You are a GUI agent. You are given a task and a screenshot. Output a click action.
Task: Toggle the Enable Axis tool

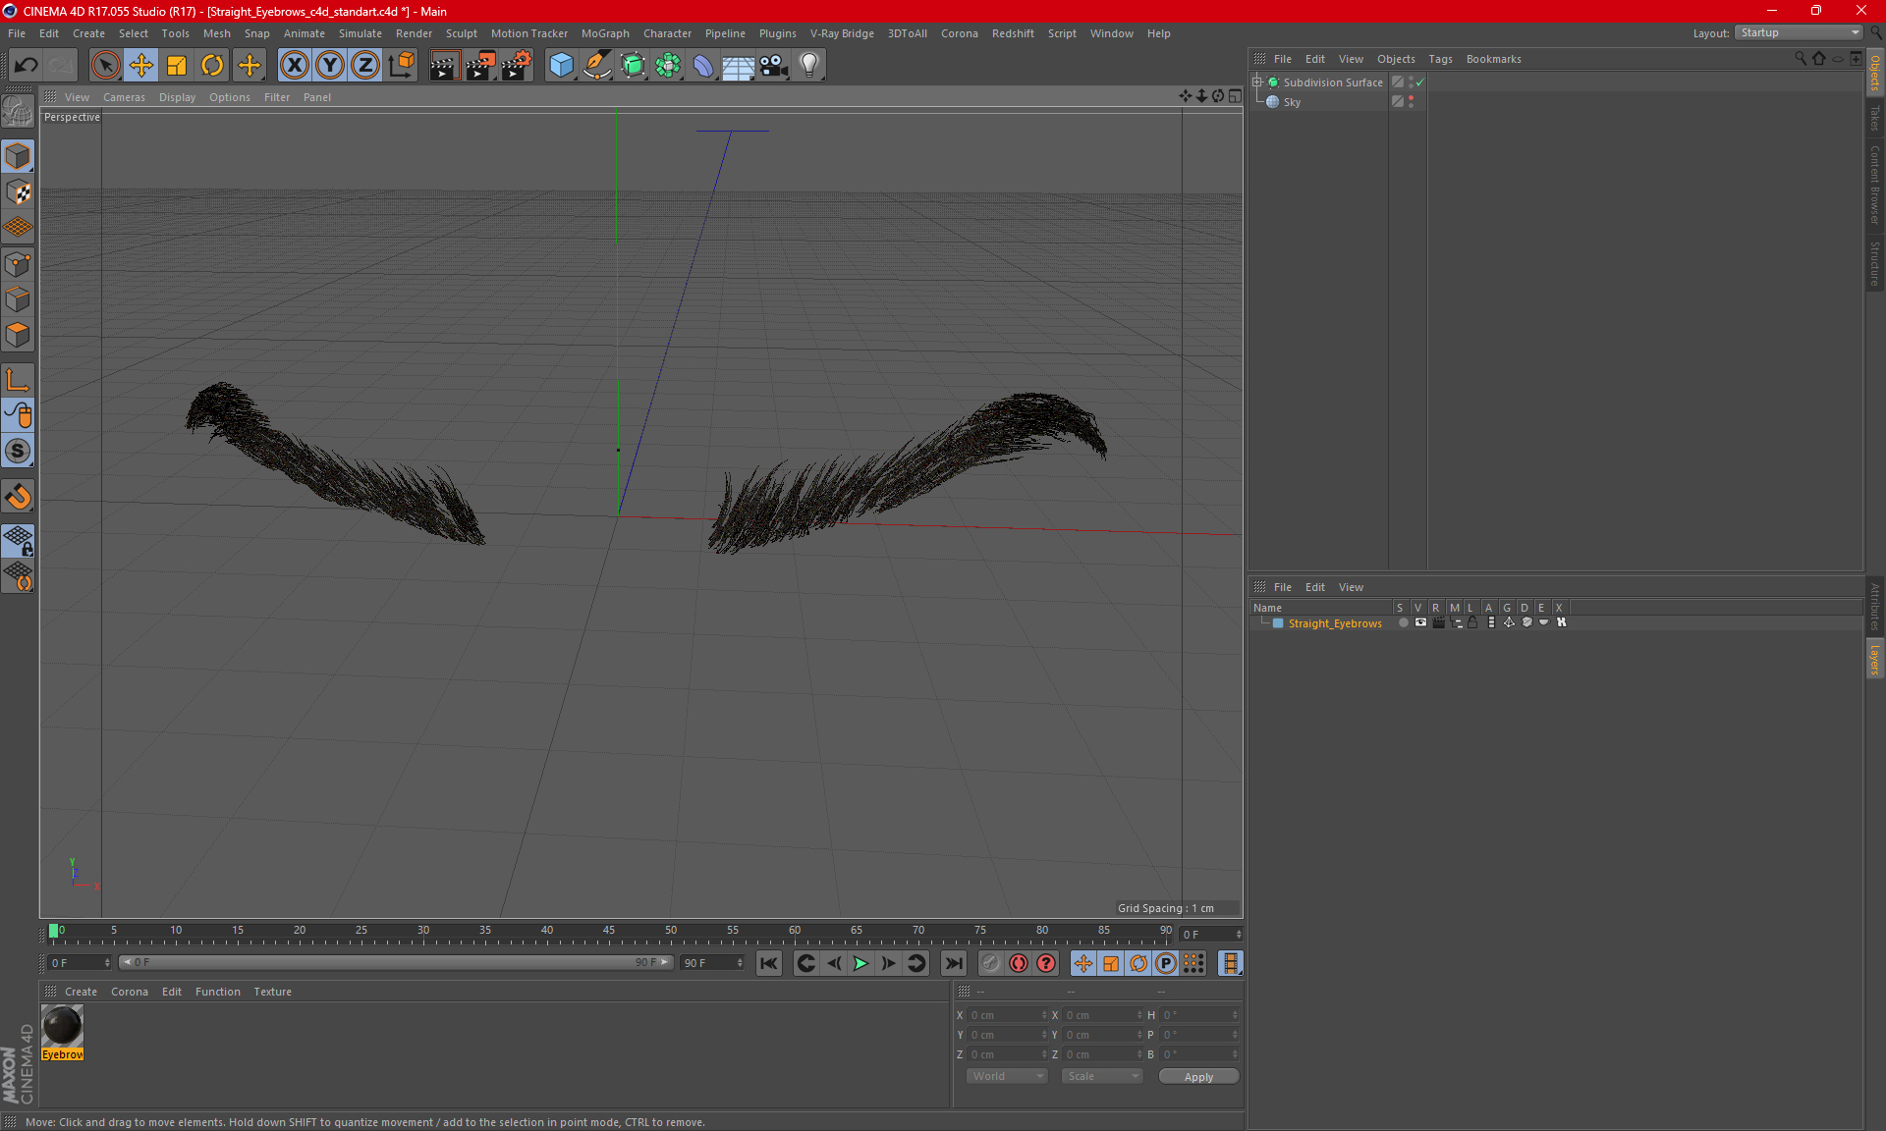point(18,380)
